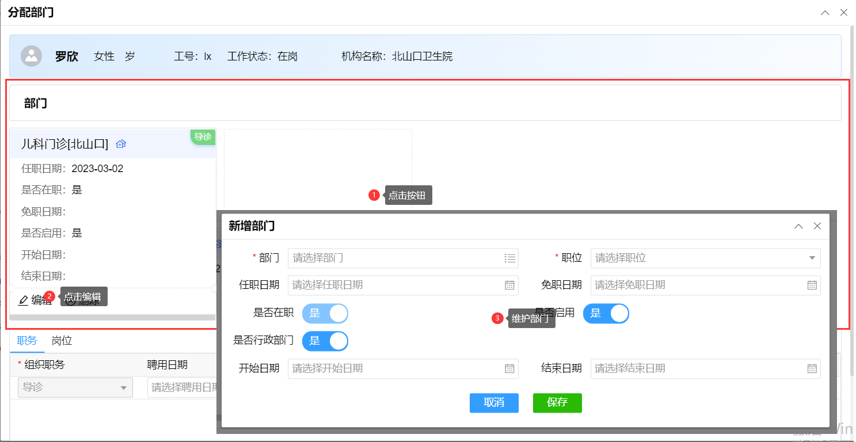The width and height of the screenshot is (856, 442).
Task: Toggle the 是否启用 switch
Action: click(x=606, y=314)
